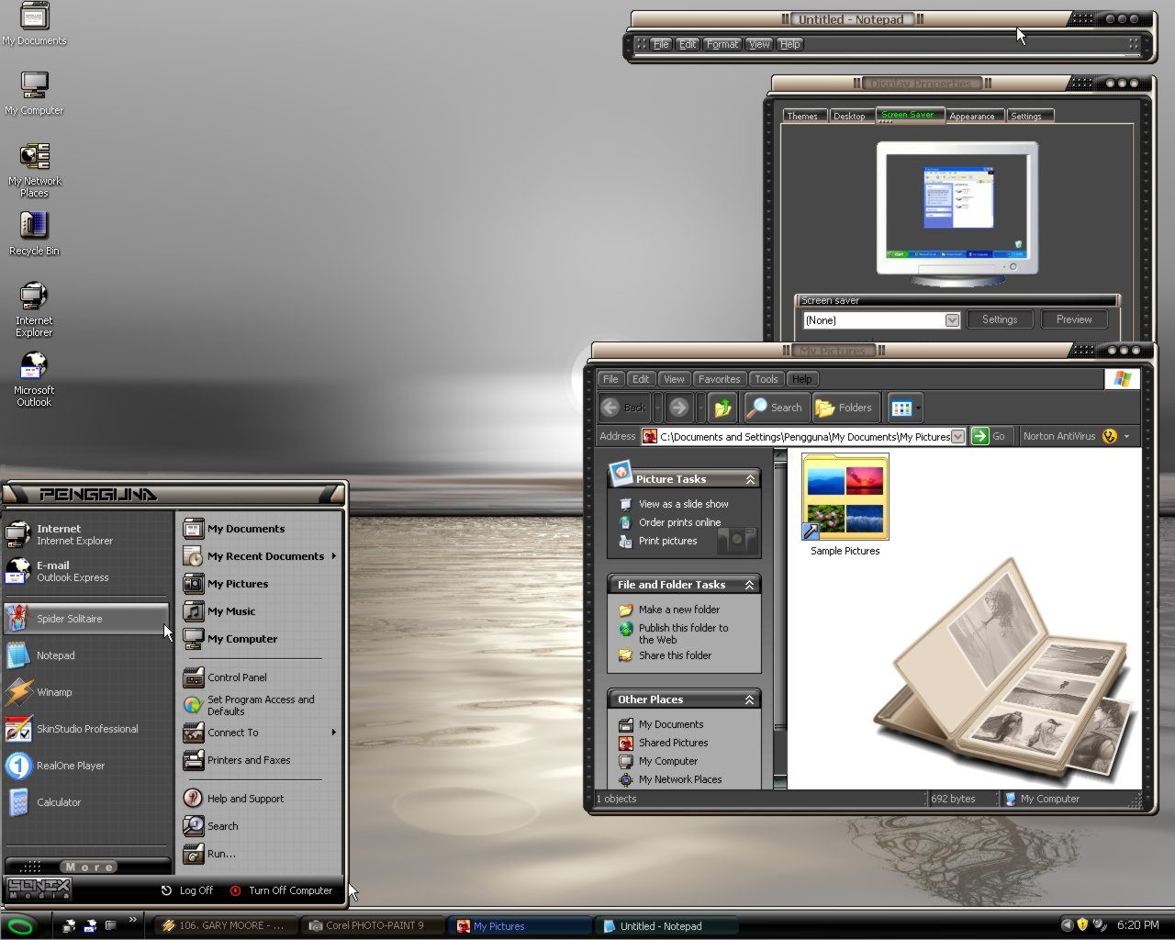Open the Views dropdown in My Pictures
This screenshot has height=940, width=1175.
coord(918,408)
